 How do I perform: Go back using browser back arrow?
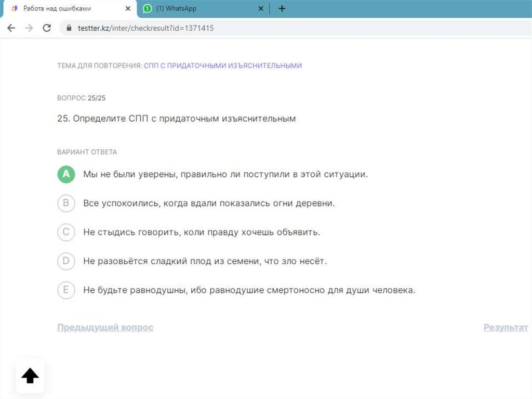click(x=11, y=28)
